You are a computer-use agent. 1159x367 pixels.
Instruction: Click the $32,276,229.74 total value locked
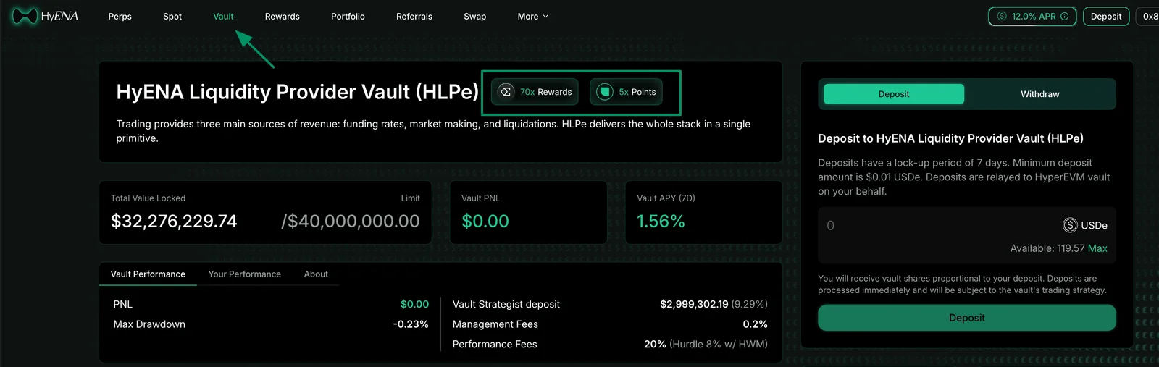point(174,222)
